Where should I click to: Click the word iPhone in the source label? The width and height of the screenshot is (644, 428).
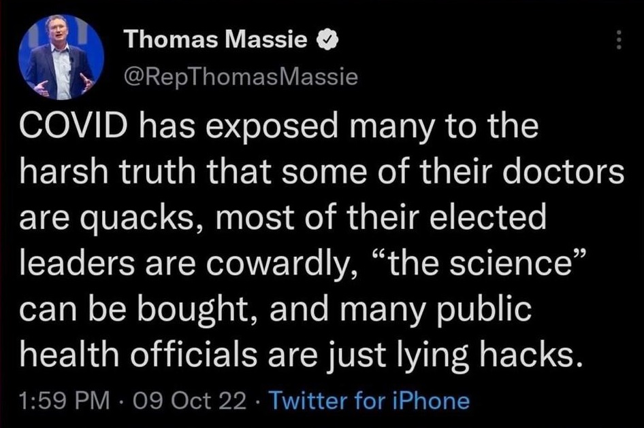[431, 400]
